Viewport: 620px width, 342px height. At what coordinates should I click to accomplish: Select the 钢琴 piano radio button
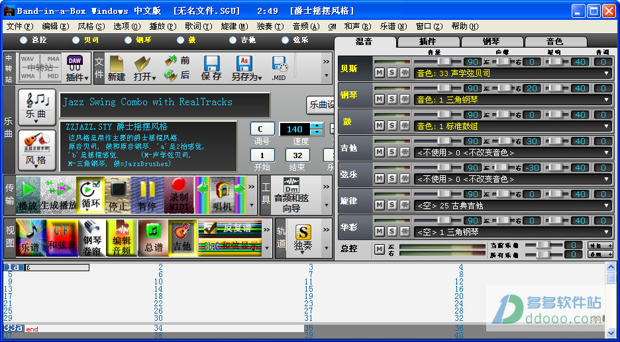tap(128, 40)
